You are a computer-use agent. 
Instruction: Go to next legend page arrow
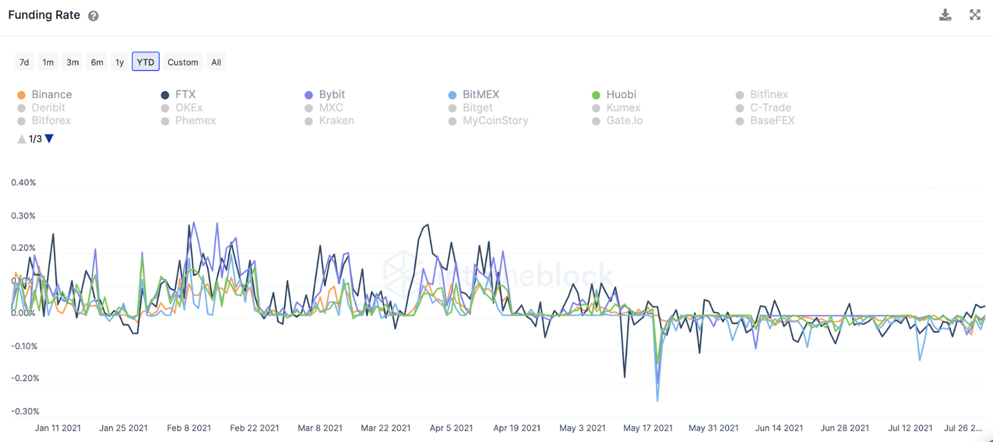49,138
